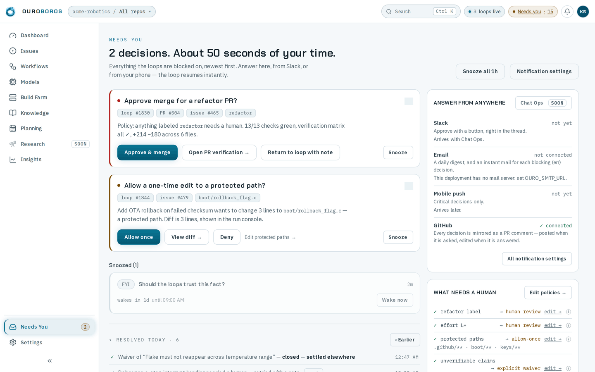Click the Search field
The width and height of the screenshot is (595, 372).
point(421,12)
